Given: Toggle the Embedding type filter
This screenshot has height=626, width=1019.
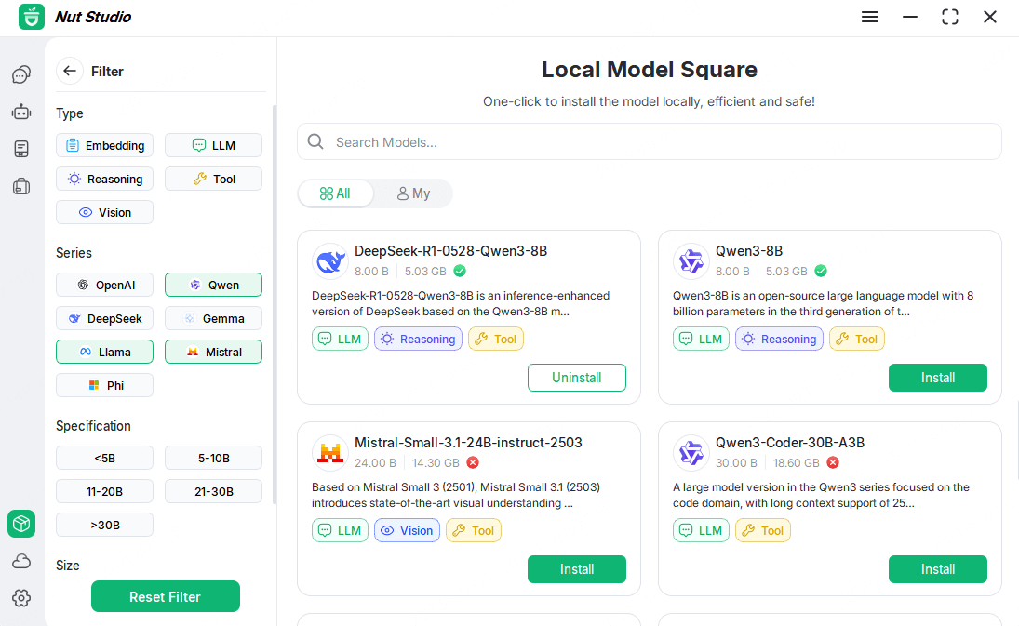Looking at the screenshot, I should pos(104,145).
